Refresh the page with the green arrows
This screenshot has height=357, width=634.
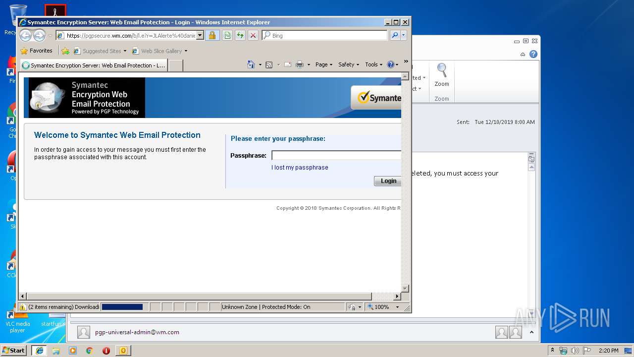(x=240, y=35)
